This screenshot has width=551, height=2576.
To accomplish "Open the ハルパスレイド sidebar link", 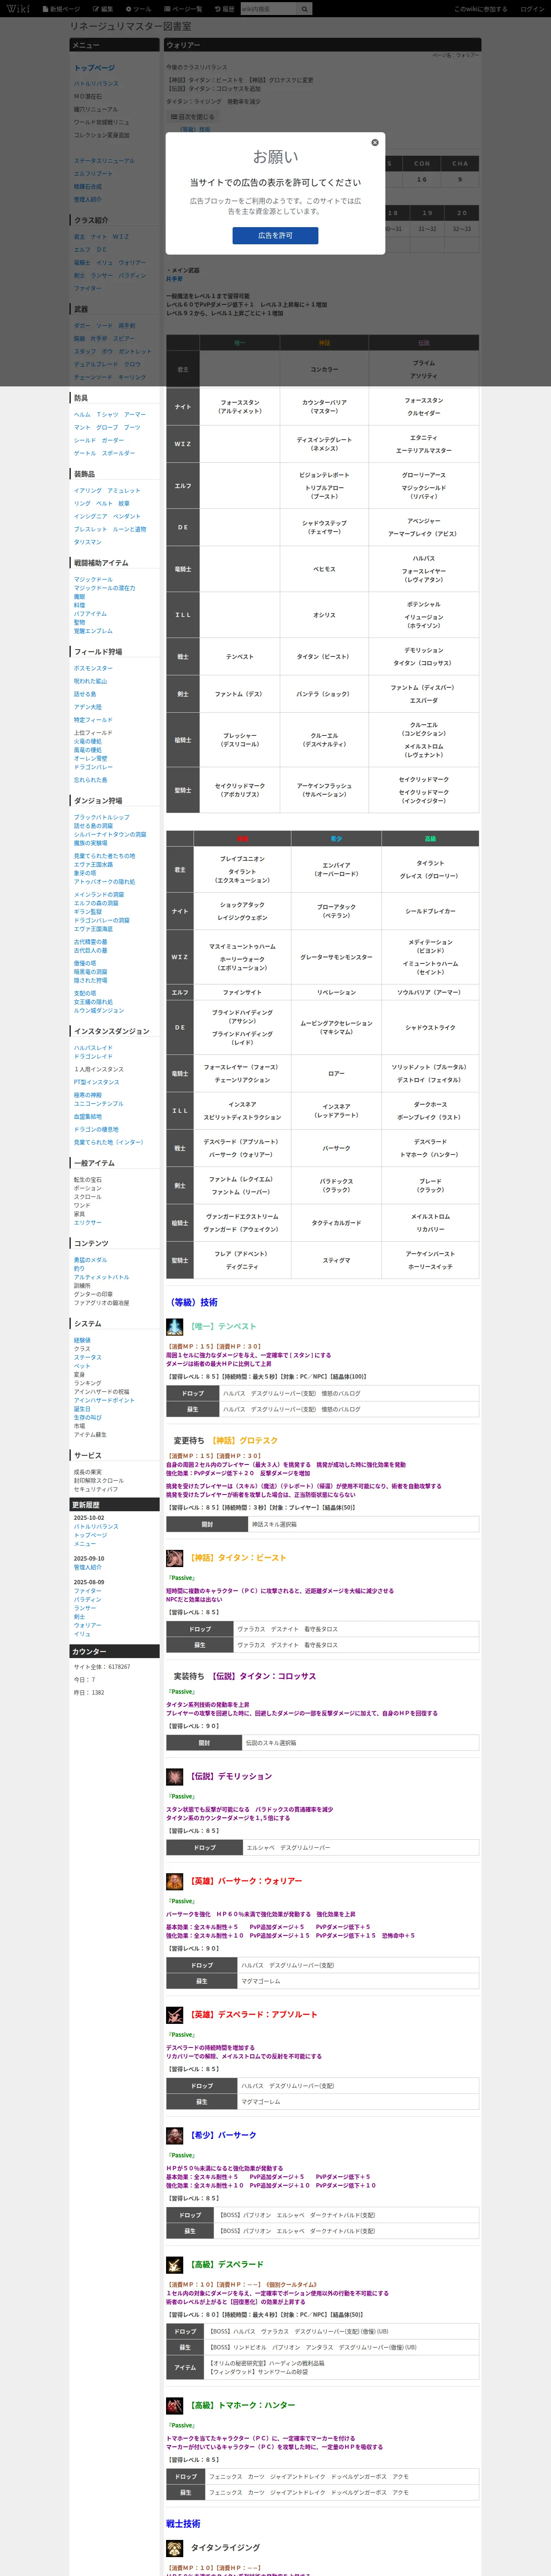I will point(93,1048).
